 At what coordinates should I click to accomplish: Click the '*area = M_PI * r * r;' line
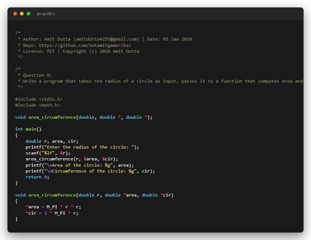click(x=53, y=207)
